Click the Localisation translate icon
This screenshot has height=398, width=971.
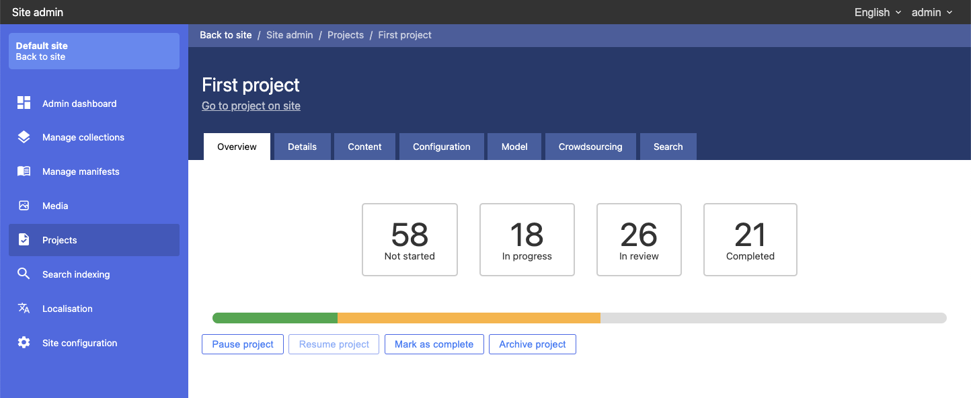point(24,309)
